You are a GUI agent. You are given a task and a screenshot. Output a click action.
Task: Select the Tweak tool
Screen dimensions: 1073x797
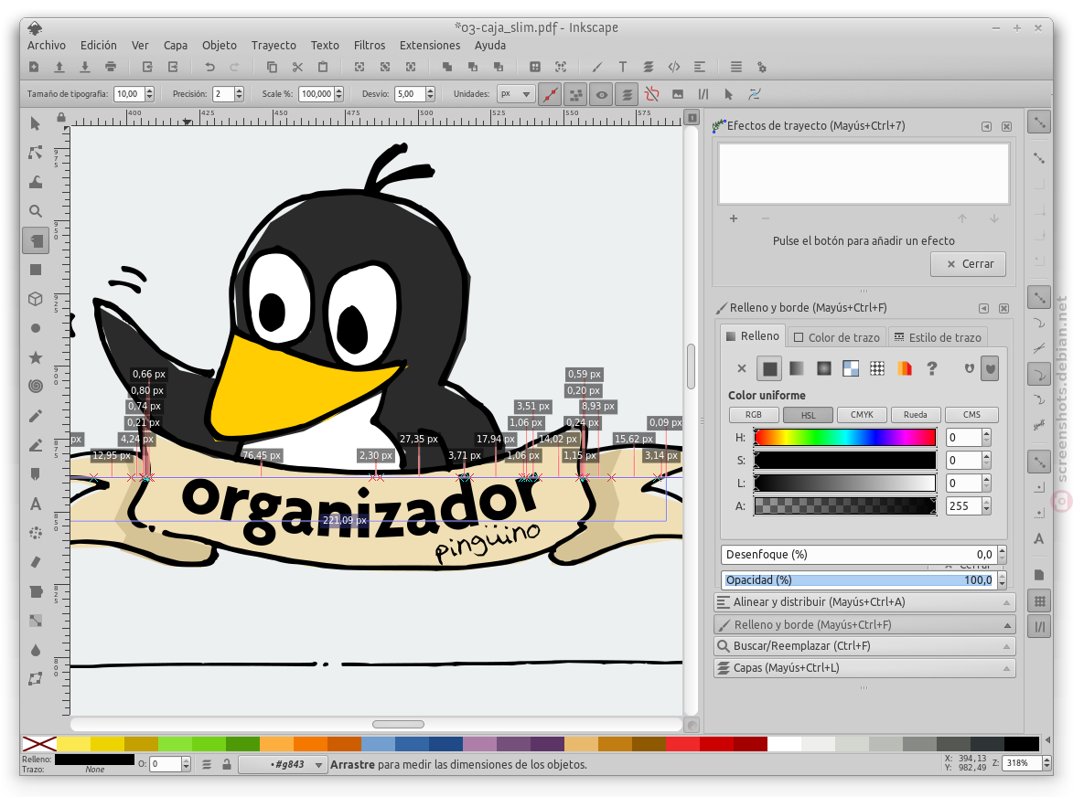[x=36, y=182]
